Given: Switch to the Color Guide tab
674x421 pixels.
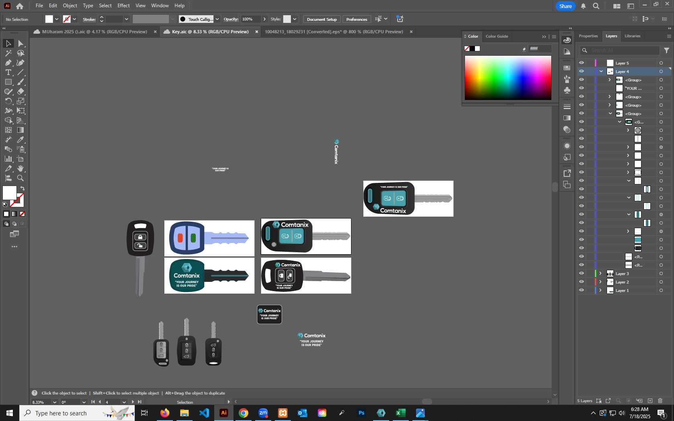Looking at the screenshot, I should [x=497, y=36].
